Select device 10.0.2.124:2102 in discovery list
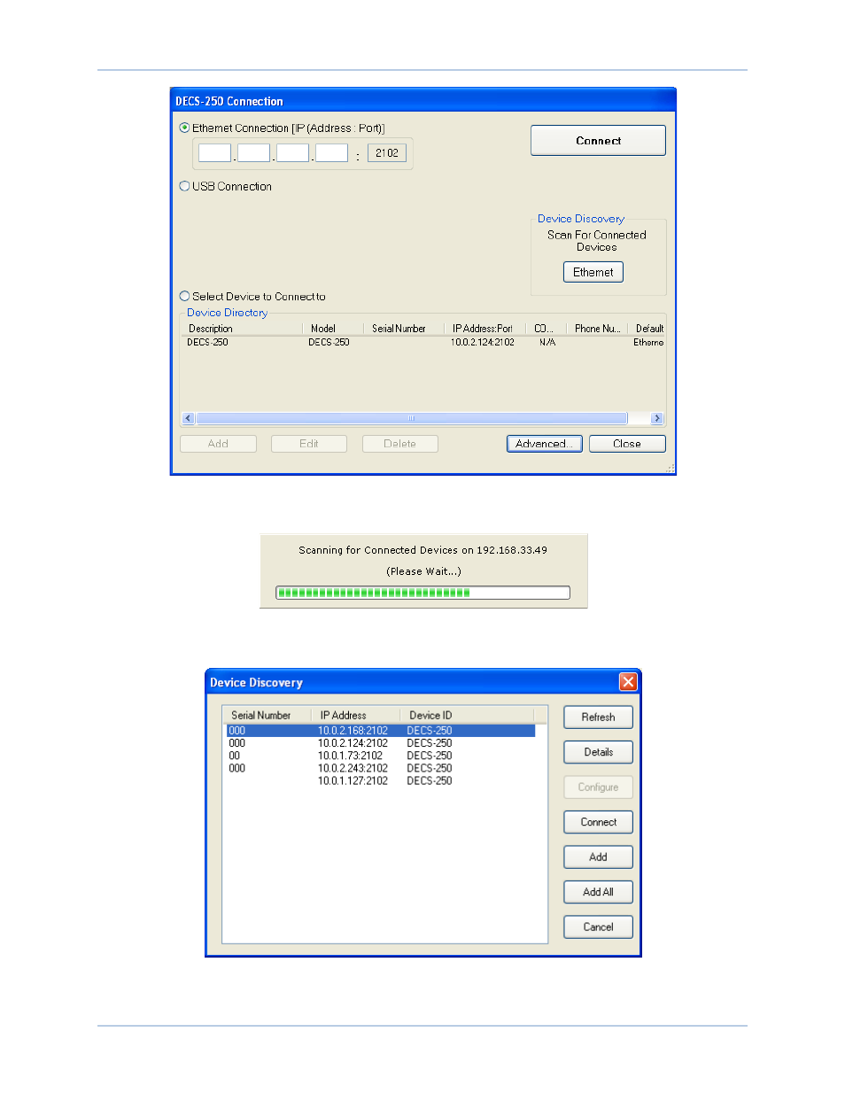The height and width of the screenshot is (1094, 845). pyautogui.click(x=381, y=743)
